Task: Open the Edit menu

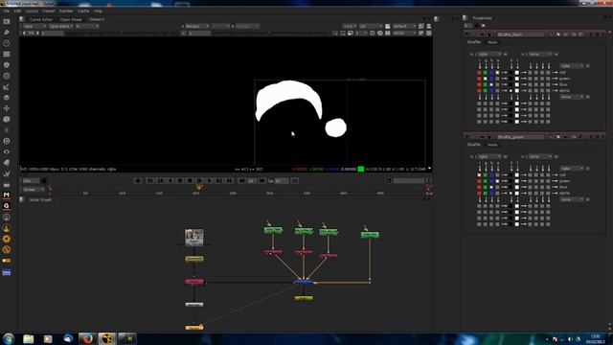Action: 17,11
